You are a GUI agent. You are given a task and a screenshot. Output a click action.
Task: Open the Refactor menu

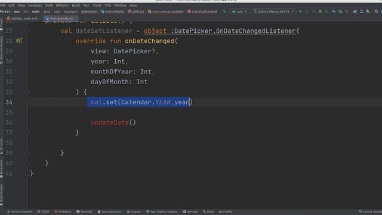62,5
